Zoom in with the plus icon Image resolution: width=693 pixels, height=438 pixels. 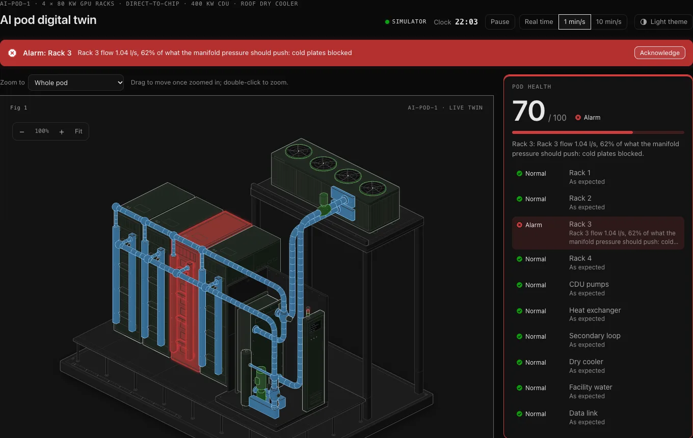click(x=62, y=131)
